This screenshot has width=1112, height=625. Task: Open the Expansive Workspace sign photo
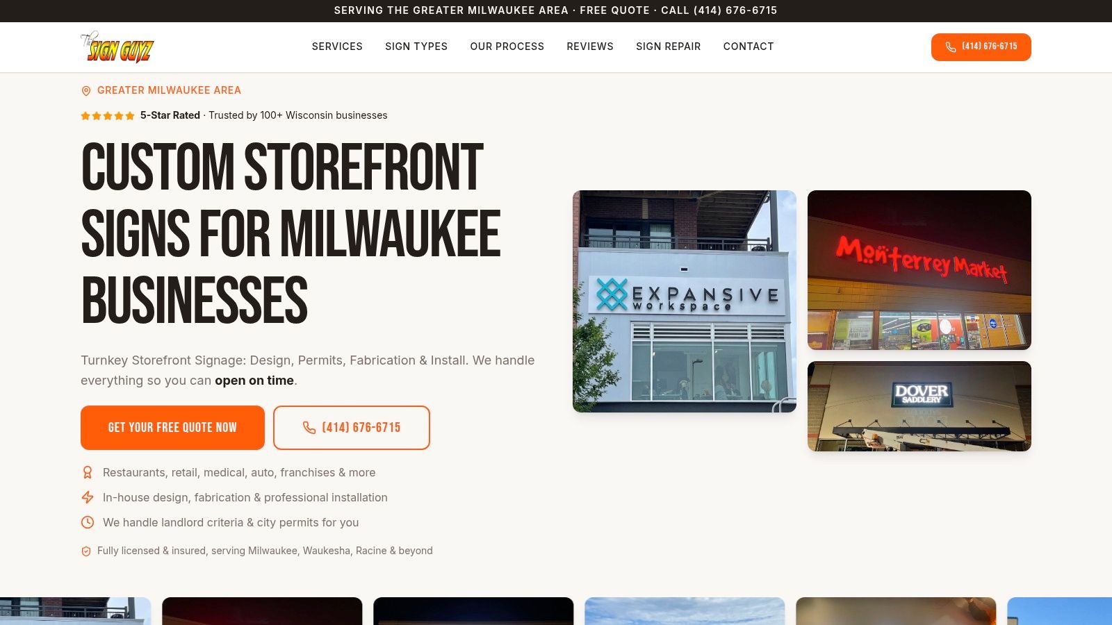coord(685,301)
